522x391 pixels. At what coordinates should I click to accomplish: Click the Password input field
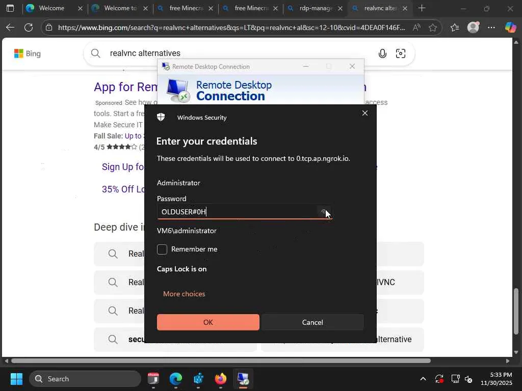pyautogui.click(x=244, y=211)
